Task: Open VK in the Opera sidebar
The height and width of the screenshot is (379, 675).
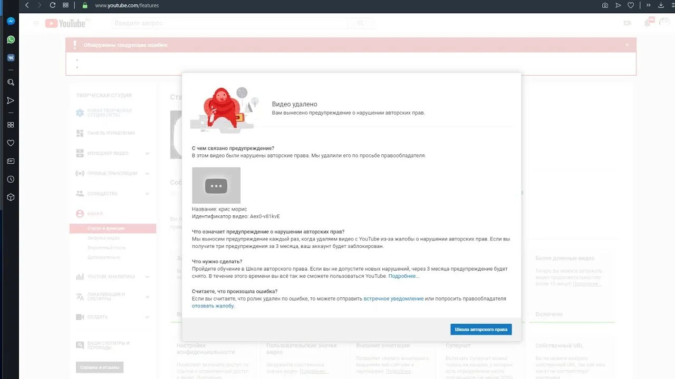Action: (x=11, y=57)
